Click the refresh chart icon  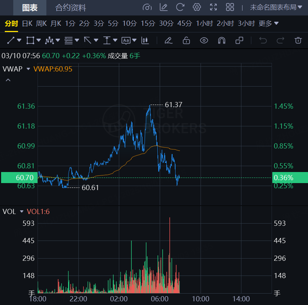(x=180, y=7)
